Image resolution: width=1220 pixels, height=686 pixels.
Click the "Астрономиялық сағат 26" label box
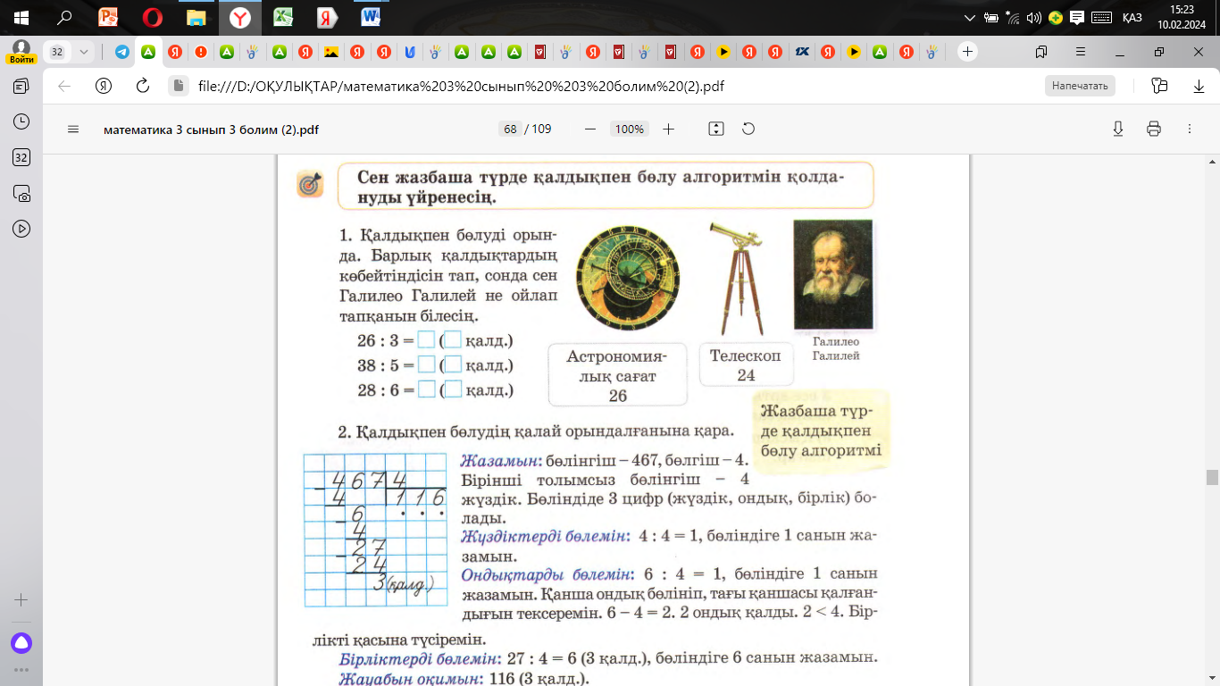click(617, 375)
